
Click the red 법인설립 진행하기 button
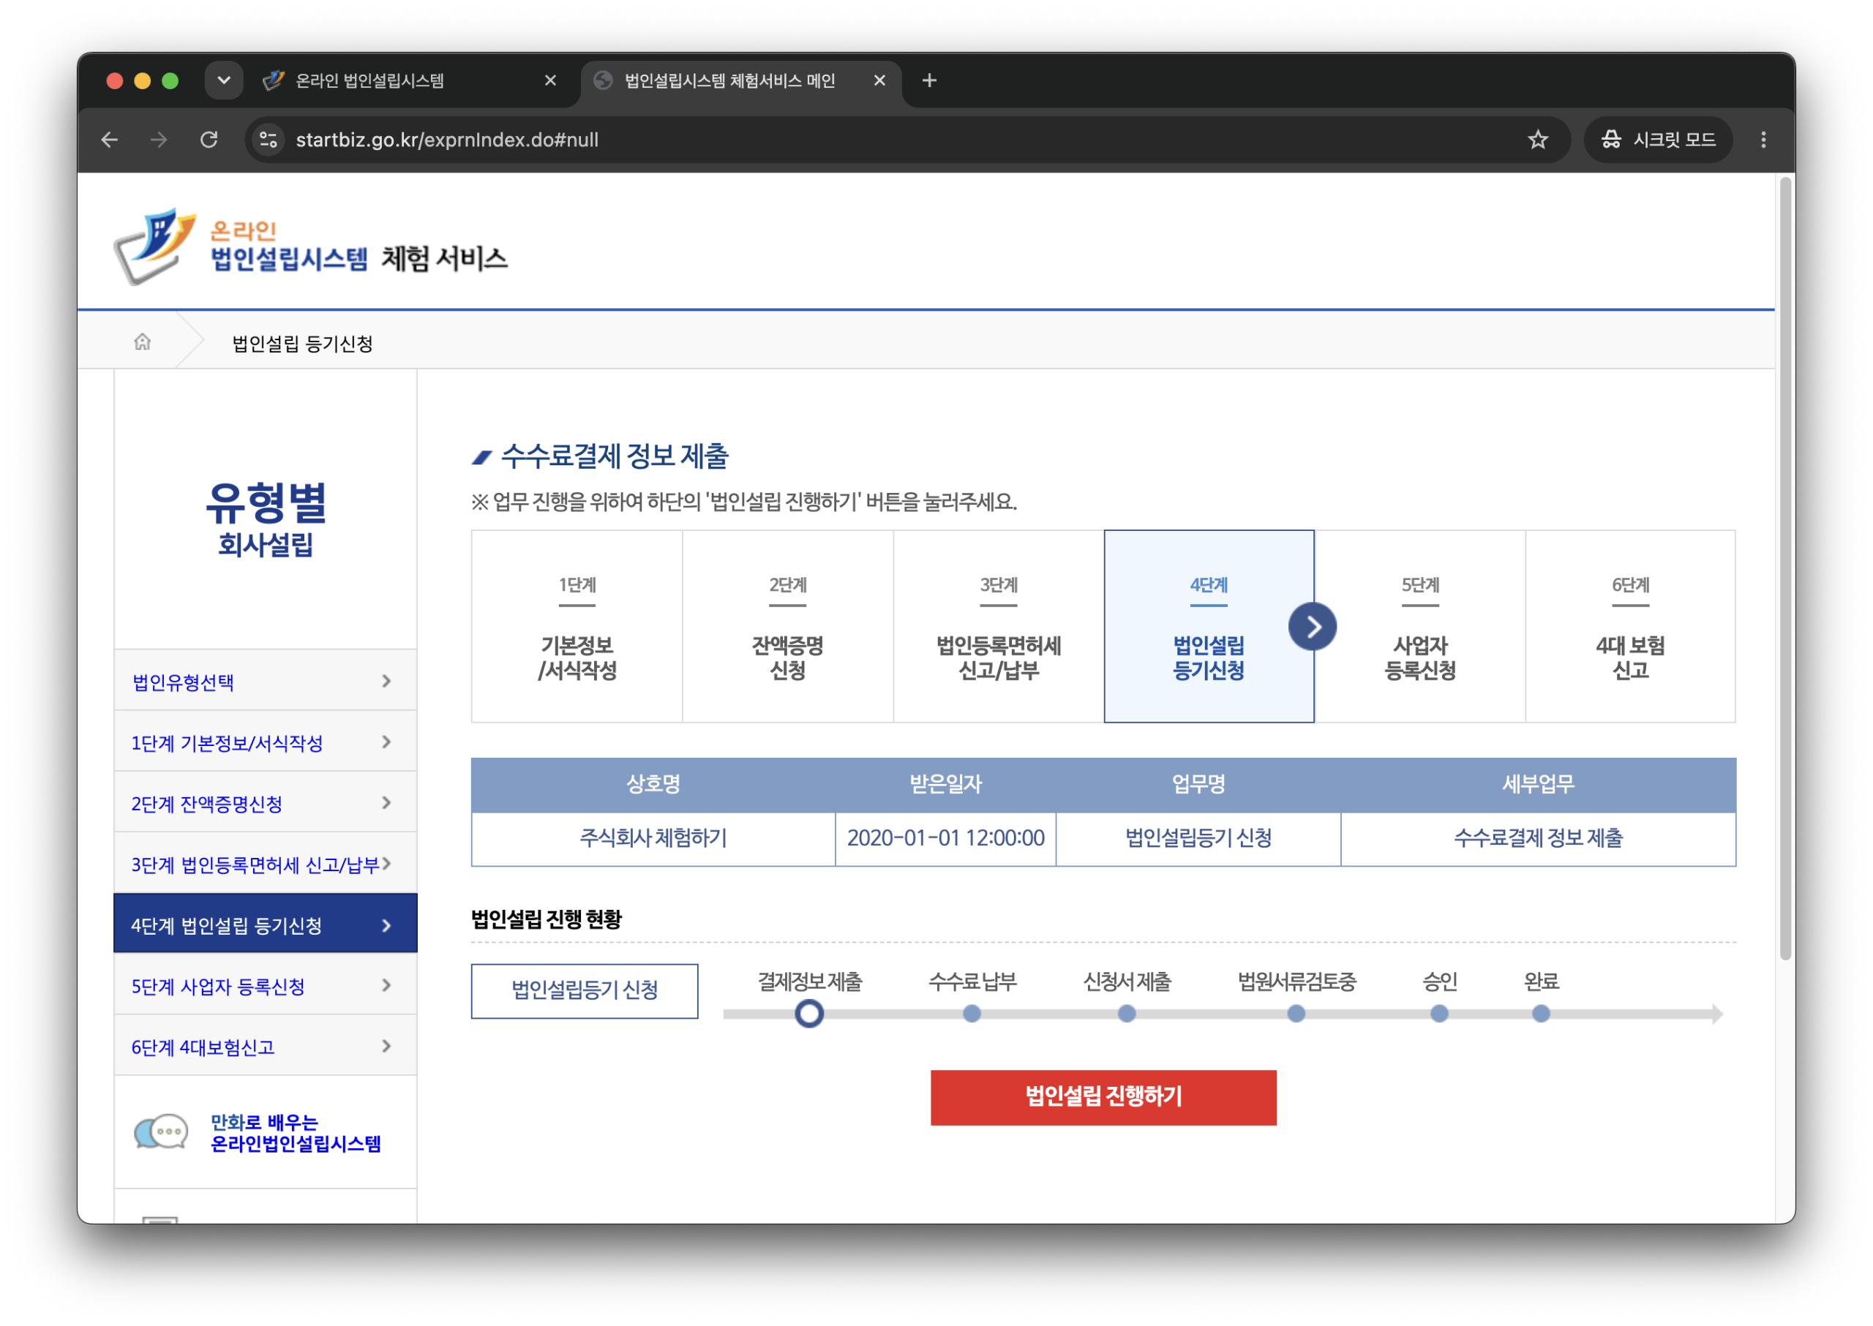pos(1103,1096)
